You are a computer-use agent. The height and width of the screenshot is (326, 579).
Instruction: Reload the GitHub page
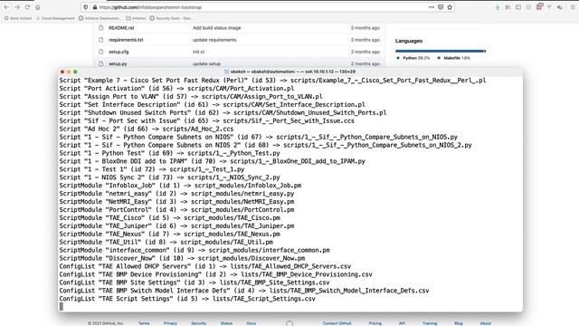[27, 7]
